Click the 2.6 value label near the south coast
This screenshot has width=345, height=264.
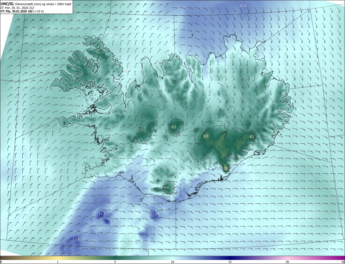[226, 169]
